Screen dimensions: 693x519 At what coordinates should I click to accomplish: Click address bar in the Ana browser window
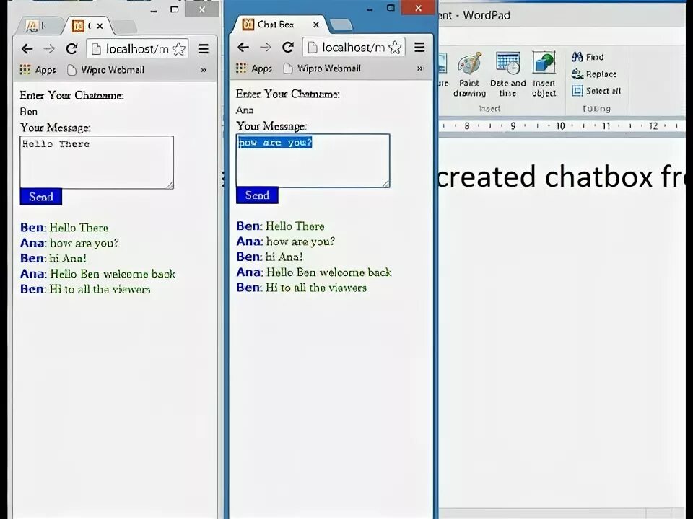click(354, 48)
